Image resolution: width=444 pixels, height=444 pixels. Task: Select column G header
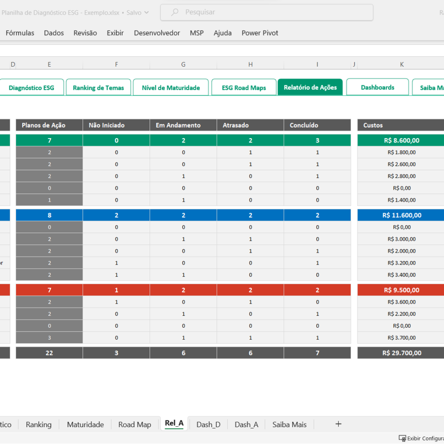183,64
